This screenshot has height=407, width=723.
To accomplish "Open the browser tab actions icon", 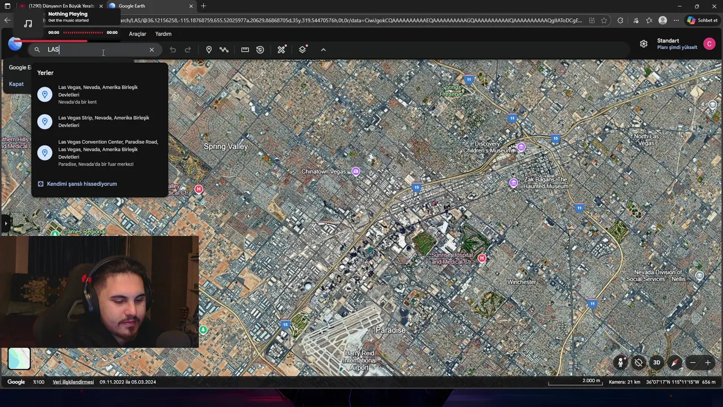I will coord(7,6).
